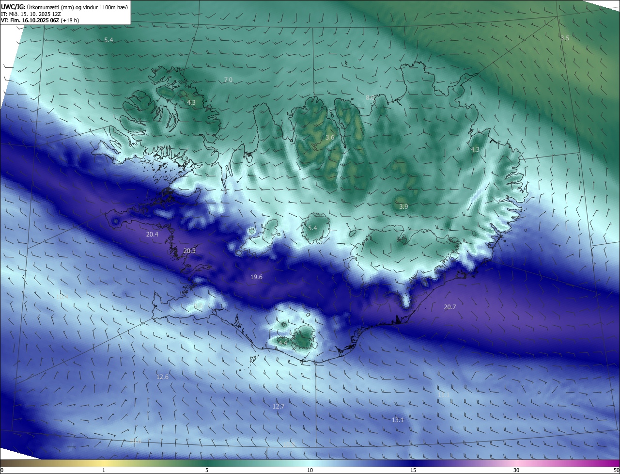Click the '15' tick on the colour scale
This screenshot has width=620, height=474.
413,470
